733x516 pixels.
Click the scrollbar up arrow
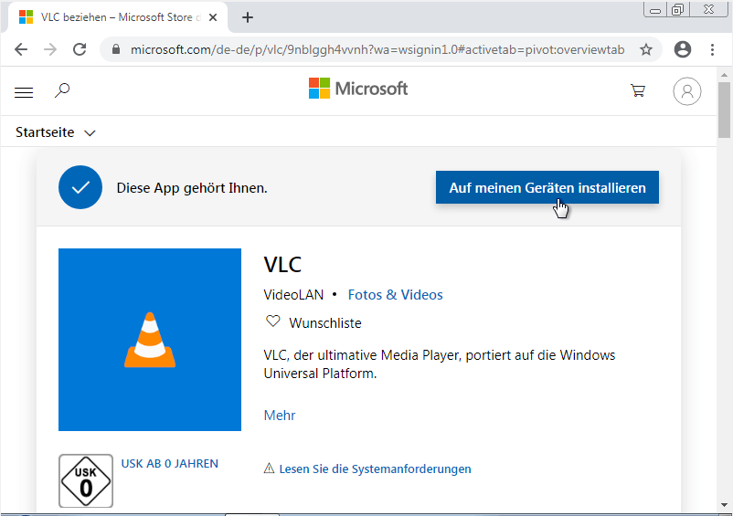(x=724, y=75)
